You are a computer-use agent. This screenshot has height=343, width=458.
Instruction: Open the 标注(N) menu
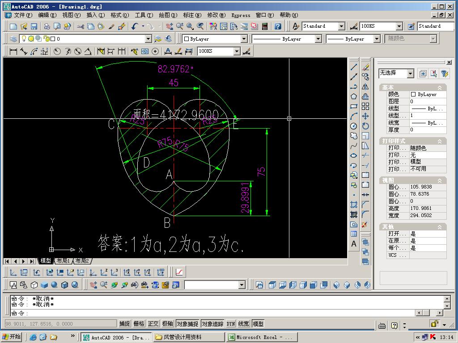(192, 15)
